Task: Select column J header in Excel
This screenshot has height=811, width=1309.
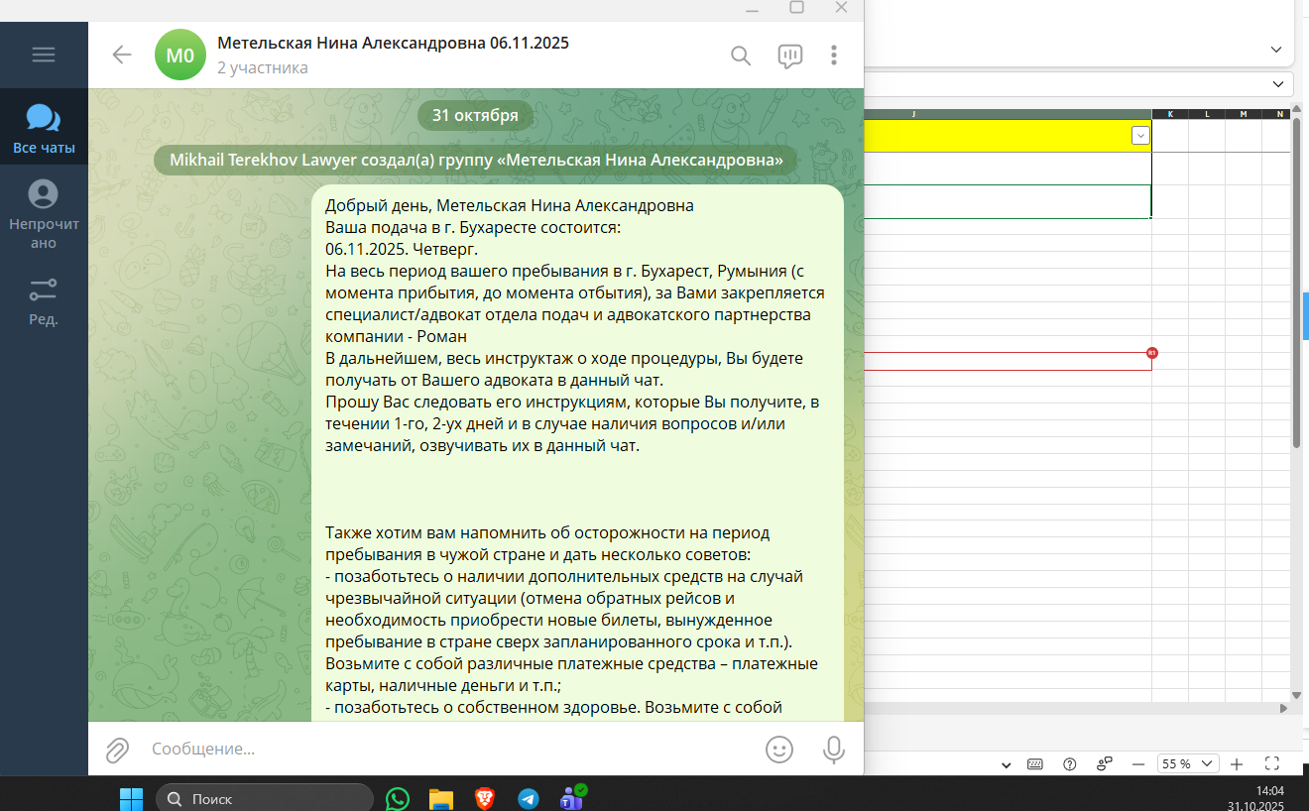Action: point(1008,114)
